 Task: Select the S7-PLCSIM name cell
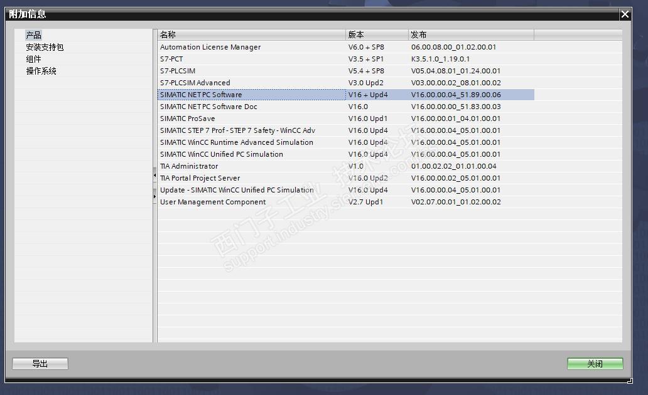[x=251, y=71]
